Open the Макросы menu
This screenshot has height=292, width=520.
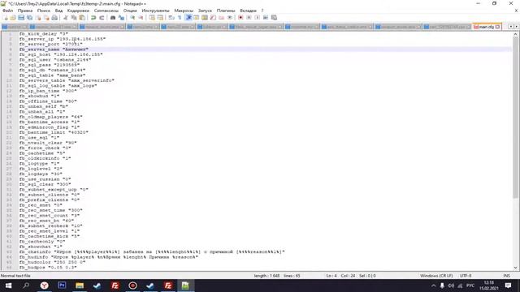click(184, 11)
